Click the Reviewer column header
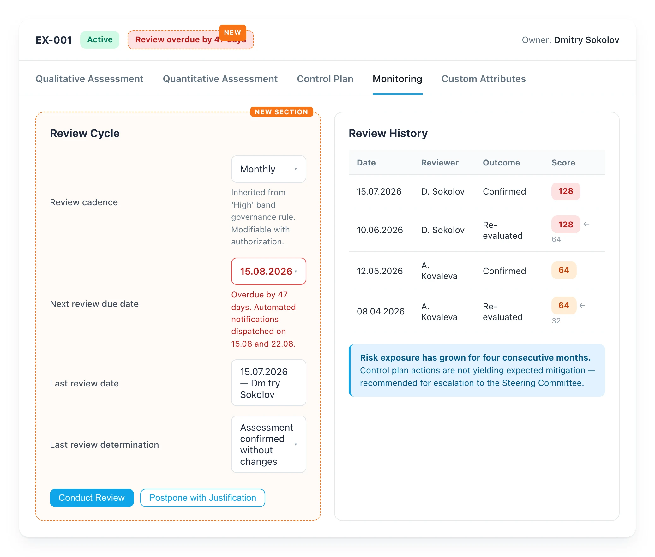This screenshot has height=557, width=655. pos(440,163)
